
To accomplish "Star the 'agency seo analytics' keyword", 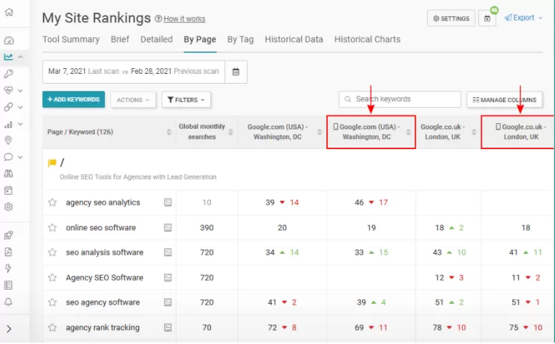I will 52,203.
